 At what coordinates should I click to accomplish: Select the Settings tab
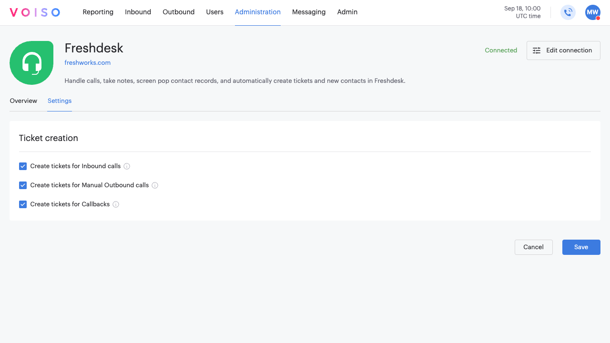pyautogui.click(x=60, y=101)
